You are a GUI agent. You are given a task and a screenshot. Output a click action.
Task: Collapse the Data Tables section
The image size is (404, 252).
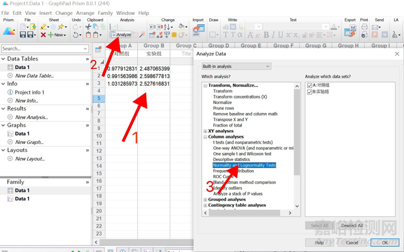coord(4,59)
